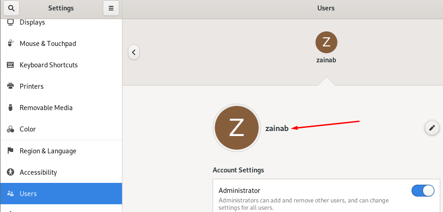
Task: Click the zainab name next to avatar
Action: click(277, 128)
